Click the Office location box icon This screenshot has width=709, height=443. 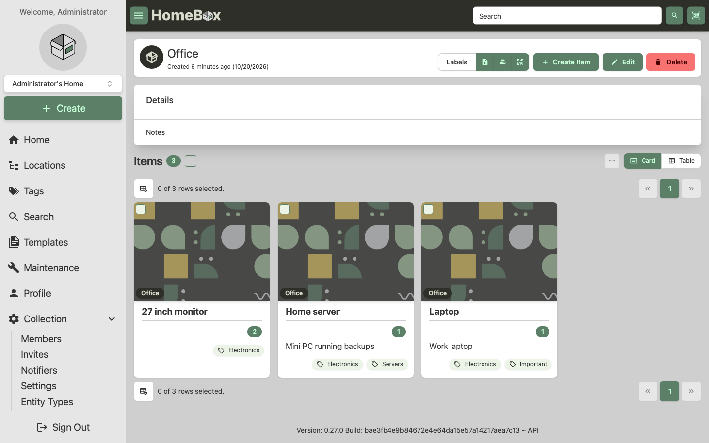click(x=152, y=58)
